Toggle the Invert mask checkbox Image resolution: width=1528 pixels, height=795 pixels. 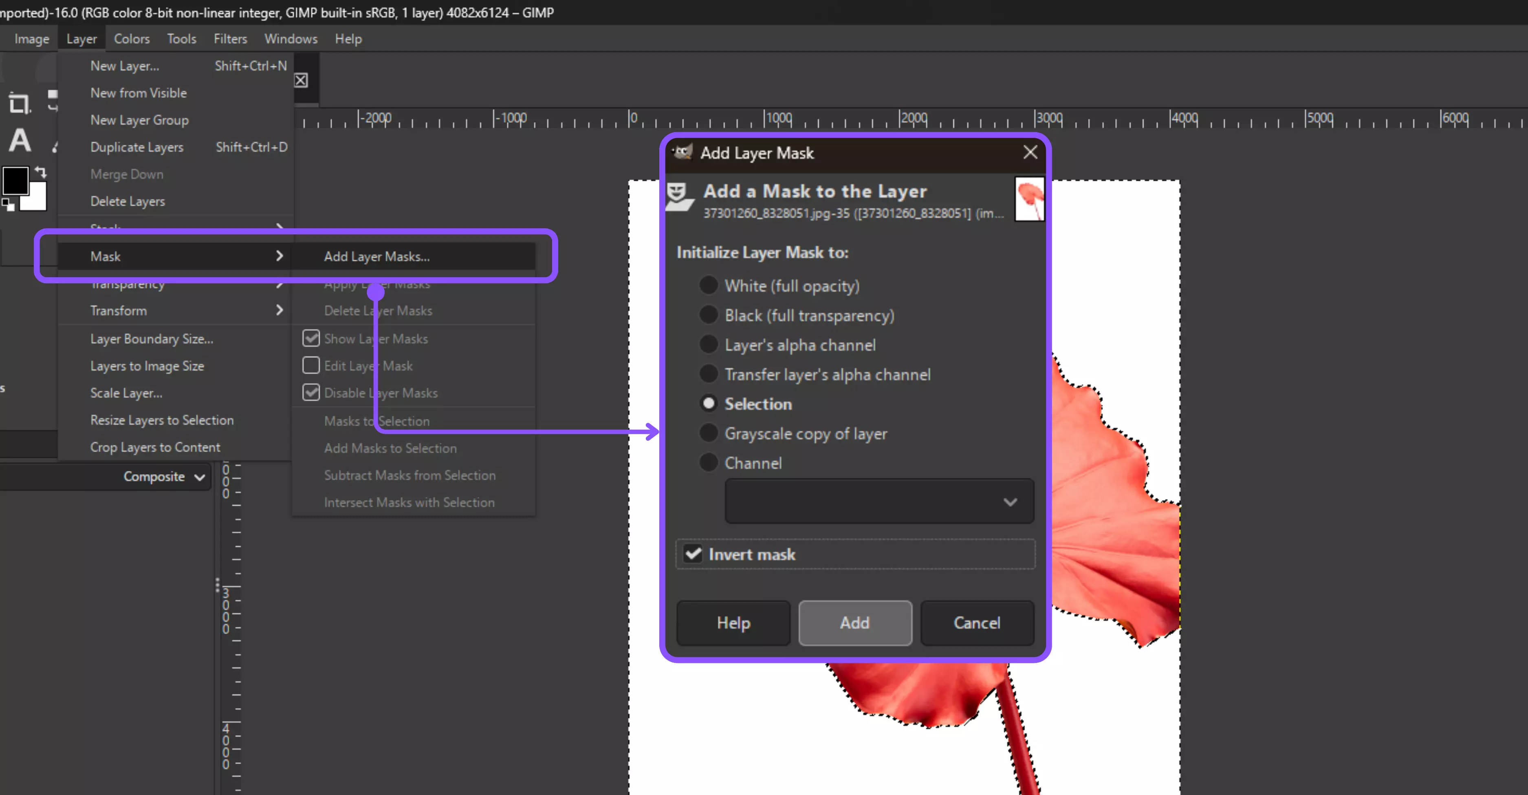coord(693,554)
